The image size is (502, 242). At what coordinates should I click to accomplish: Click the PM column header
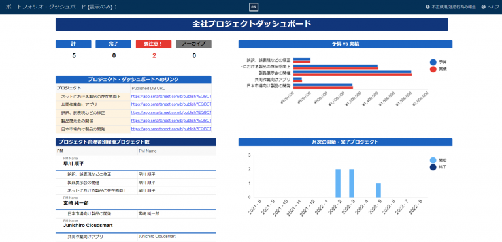pyautogui.click(x=97, y=151)
